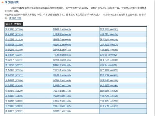Open 大秦铁路 (601006) stock link
155x116 pixels.
14,80
